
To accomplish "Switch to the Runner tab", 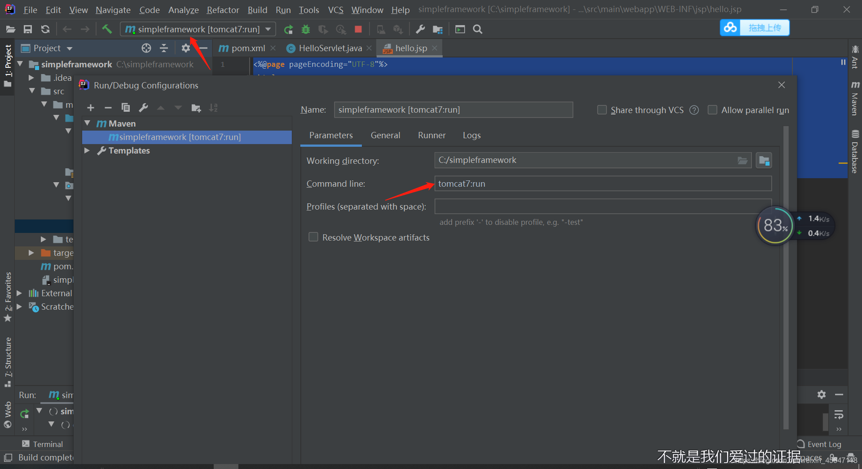I will (431, 135).
